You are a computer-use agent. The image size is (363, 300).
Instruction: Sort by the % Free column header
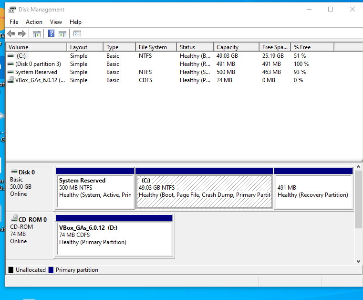click(x=312, y=47)
